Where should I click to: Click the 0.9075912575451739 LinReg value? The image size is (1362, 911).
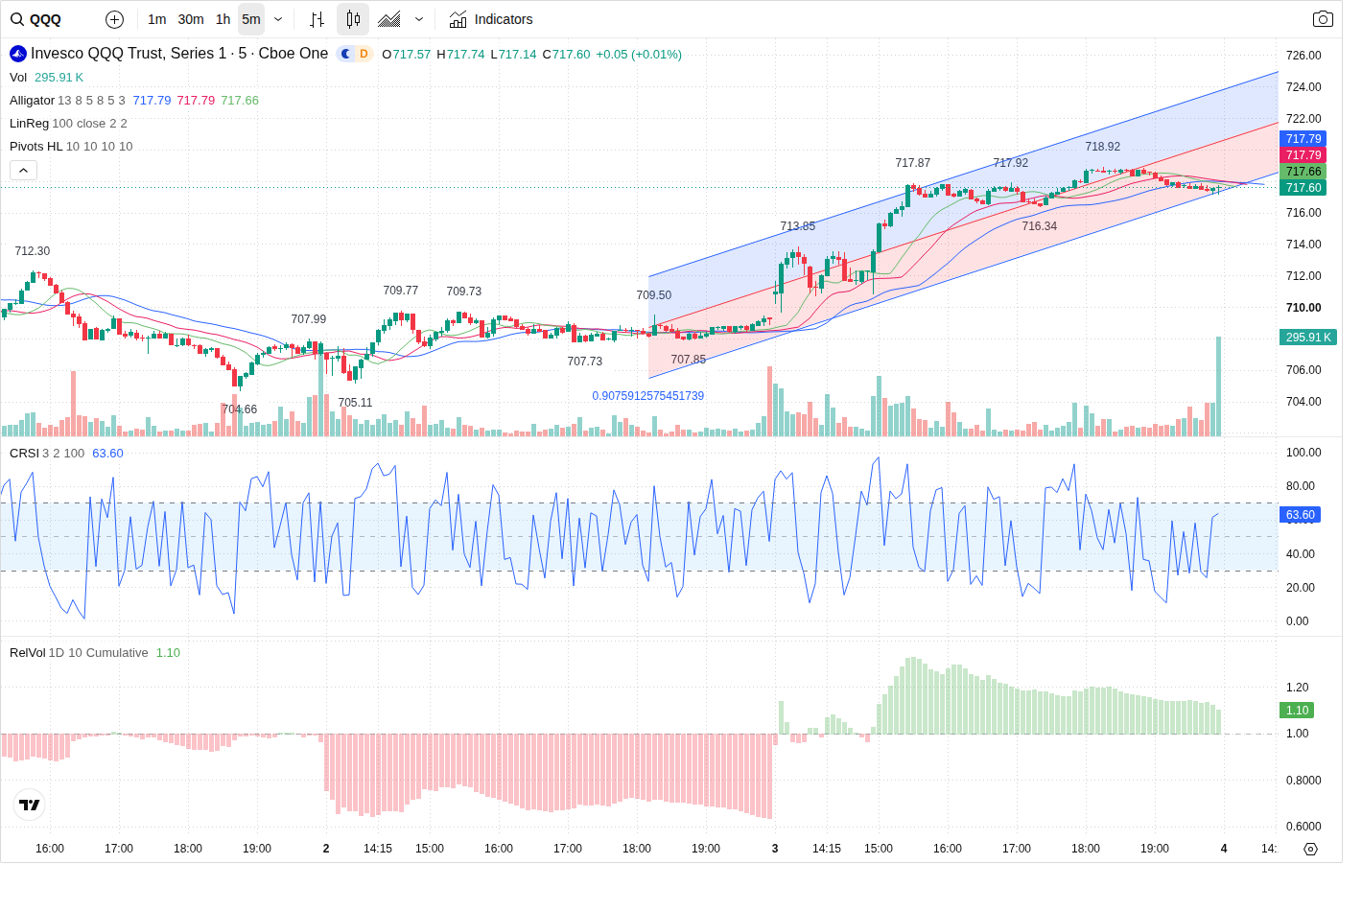[647, 396]
